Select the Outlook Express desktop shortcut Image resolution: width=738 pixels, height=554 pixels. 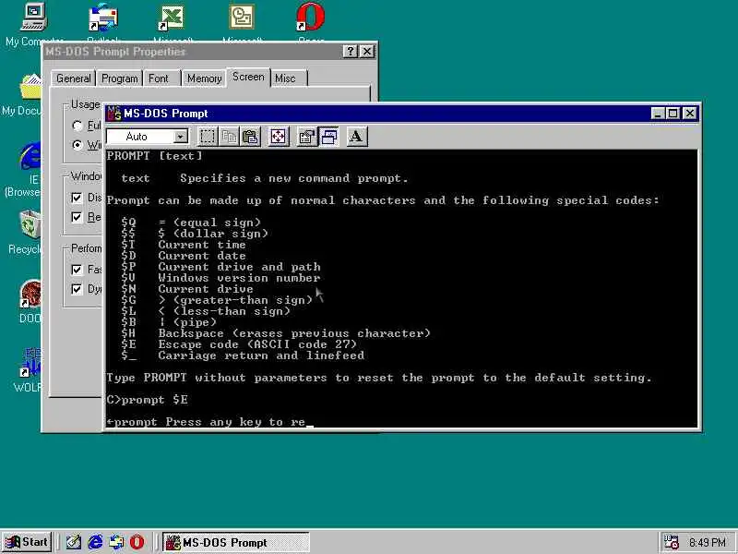103,24
